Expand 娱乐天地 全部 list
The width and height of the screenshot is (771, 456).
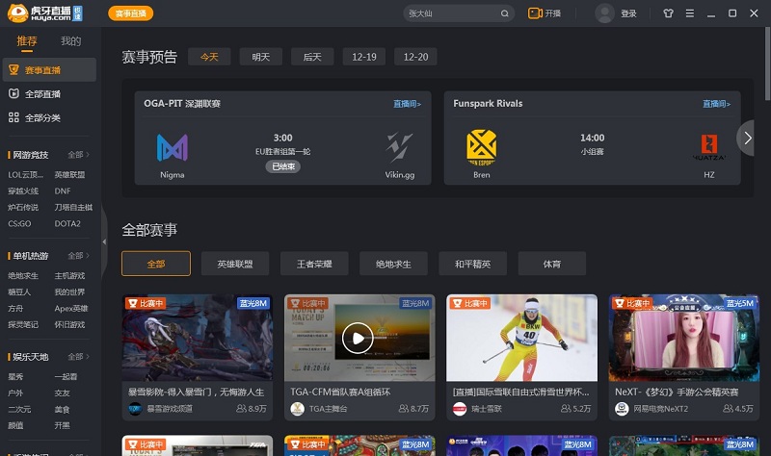tap(78, 357)
